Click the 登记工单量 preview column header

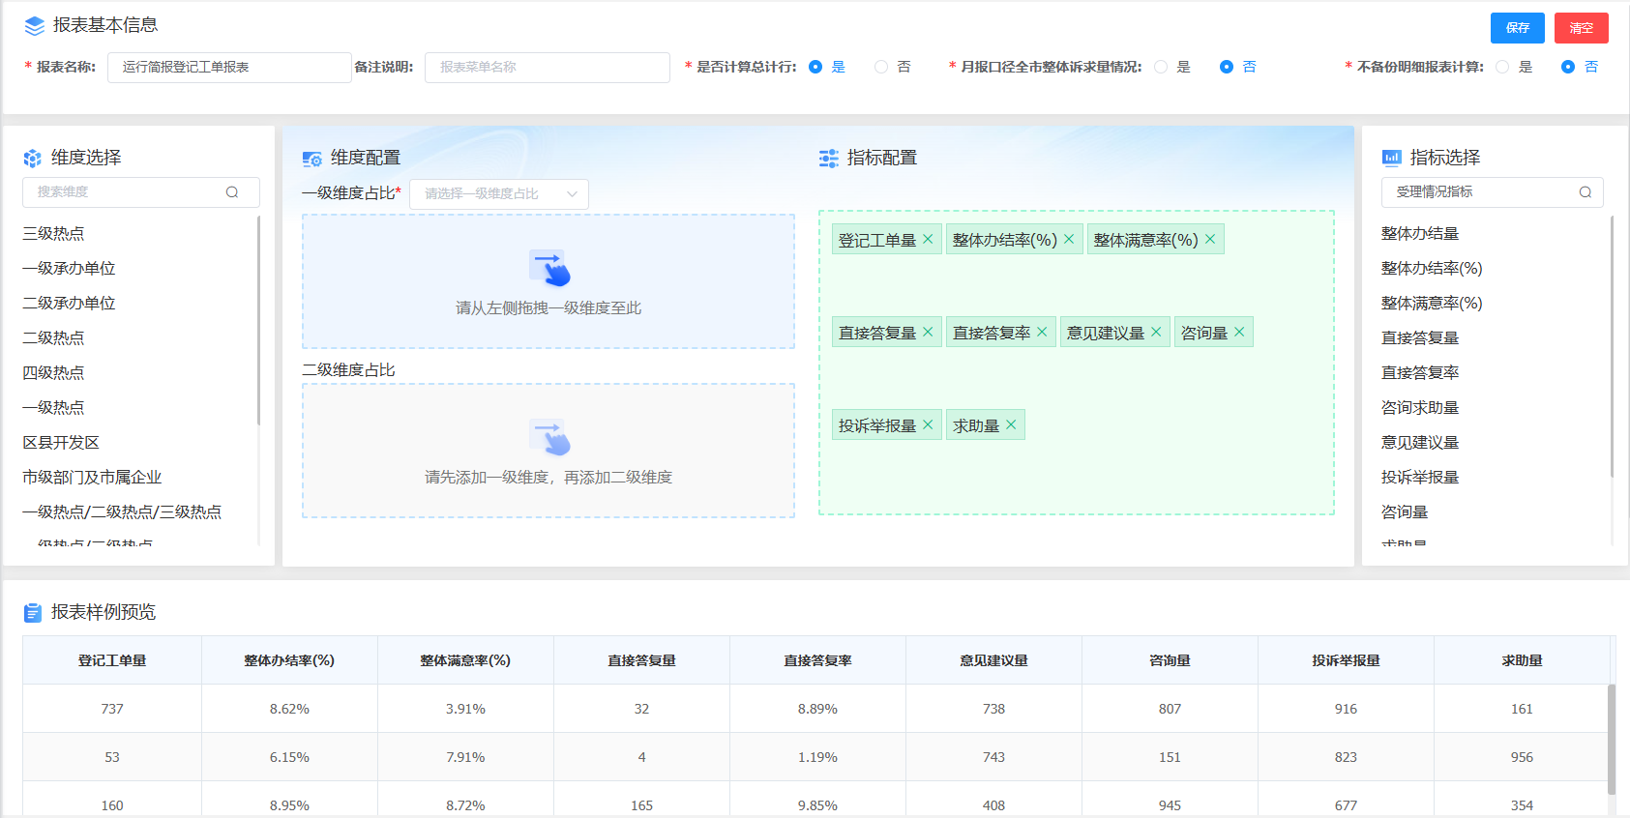point(112,660)
